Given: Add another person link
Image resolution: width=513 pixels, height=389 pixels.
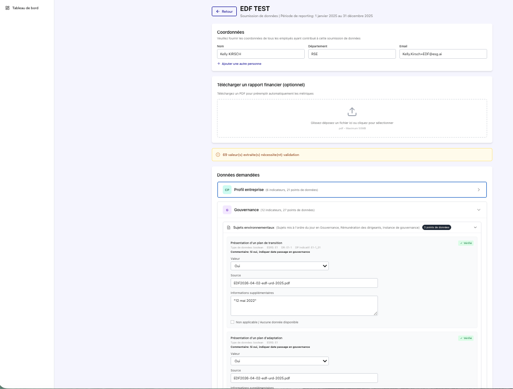Looking at the screenshot, I should coord(239,64).
